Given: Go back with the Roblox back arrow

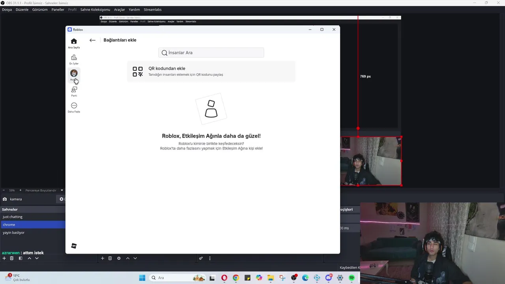Looking at the screenshot, I should [x=92, y=40].
